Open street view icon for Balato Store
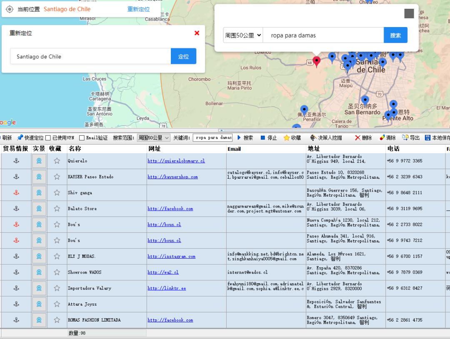450x339 pixels. (x=39, y=209)
